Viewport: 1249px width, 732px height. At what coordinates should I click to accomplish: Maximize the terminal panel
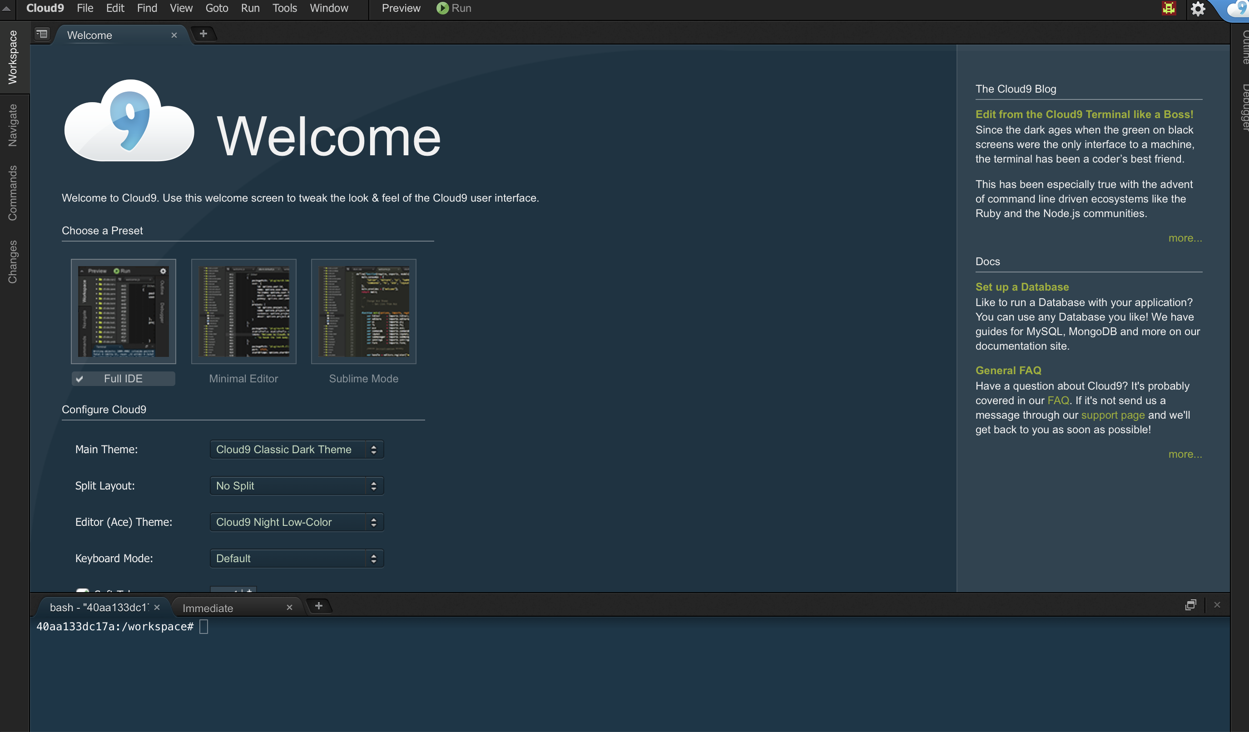pyautogui.click(x=1191, y=605)
